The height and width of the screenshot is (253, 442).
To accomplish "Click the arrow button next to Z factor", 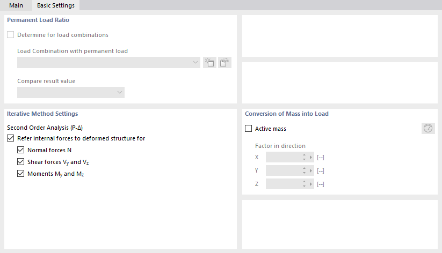I will [x=310, y=184].
